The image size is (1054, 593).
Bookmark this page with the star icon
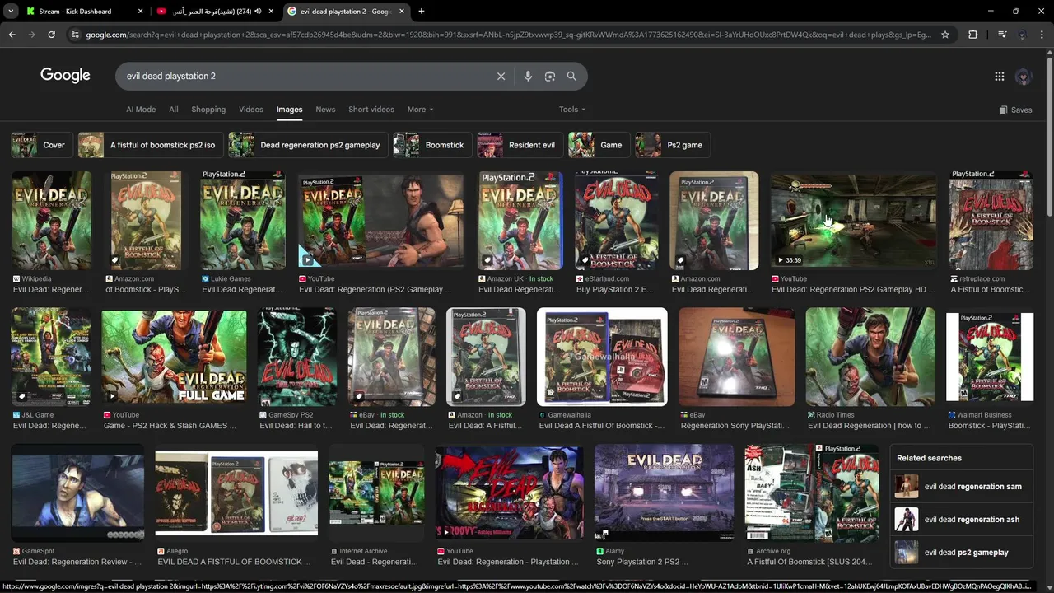945,35
